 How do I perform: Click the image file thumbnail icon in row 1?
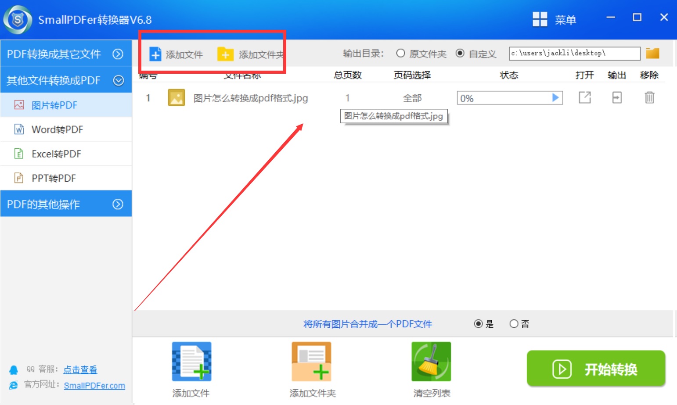click(176, 98)
